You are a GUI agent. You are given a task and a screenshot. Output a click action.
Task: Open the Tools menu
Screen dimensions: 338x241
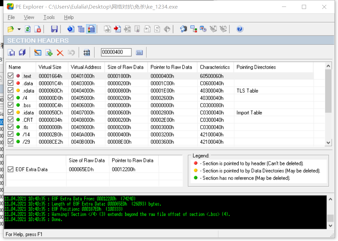[x=49, y=17]
